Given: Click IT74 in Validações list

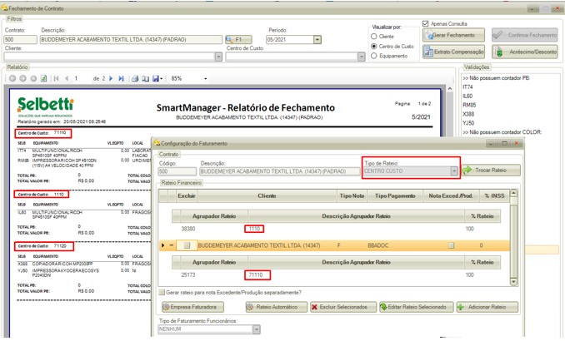Looking at the screenshot, I should (467, 87).
